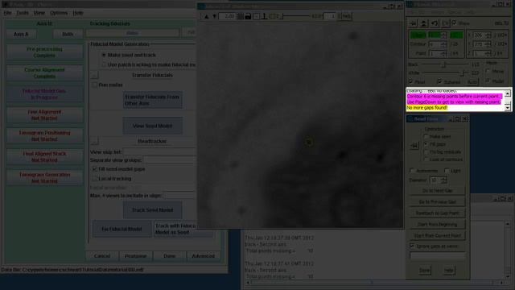Click the lock icon in Zap toolbar

pyautogui.click(x=248, y=16)
